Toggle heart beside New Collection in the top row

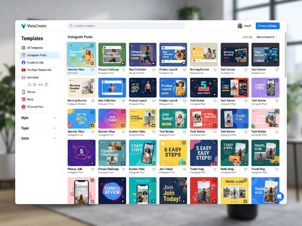point(154,70)
